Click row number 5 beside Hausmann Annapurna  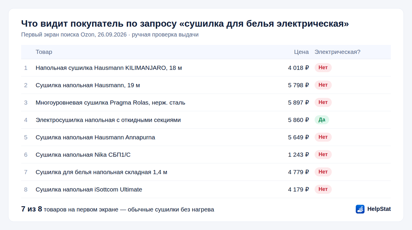26,137
